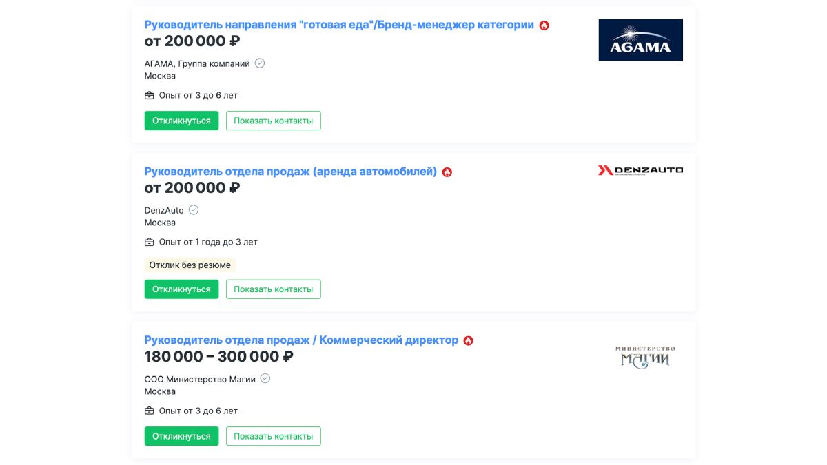Viewport: 827px width, 465px height.
Task: Click the briefcase icon in the AGAMA vacancy card
Action: point(150,96)
